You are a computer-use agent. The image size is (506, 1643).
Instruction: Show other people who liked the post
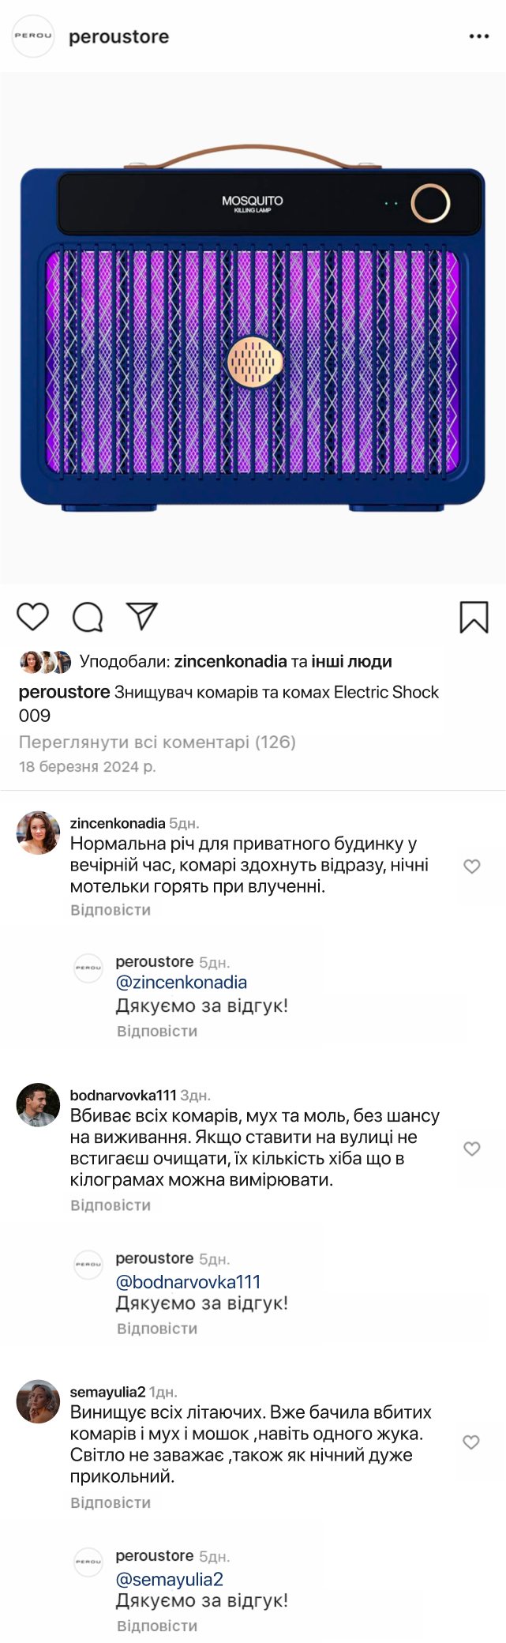[x=351, y=661]
